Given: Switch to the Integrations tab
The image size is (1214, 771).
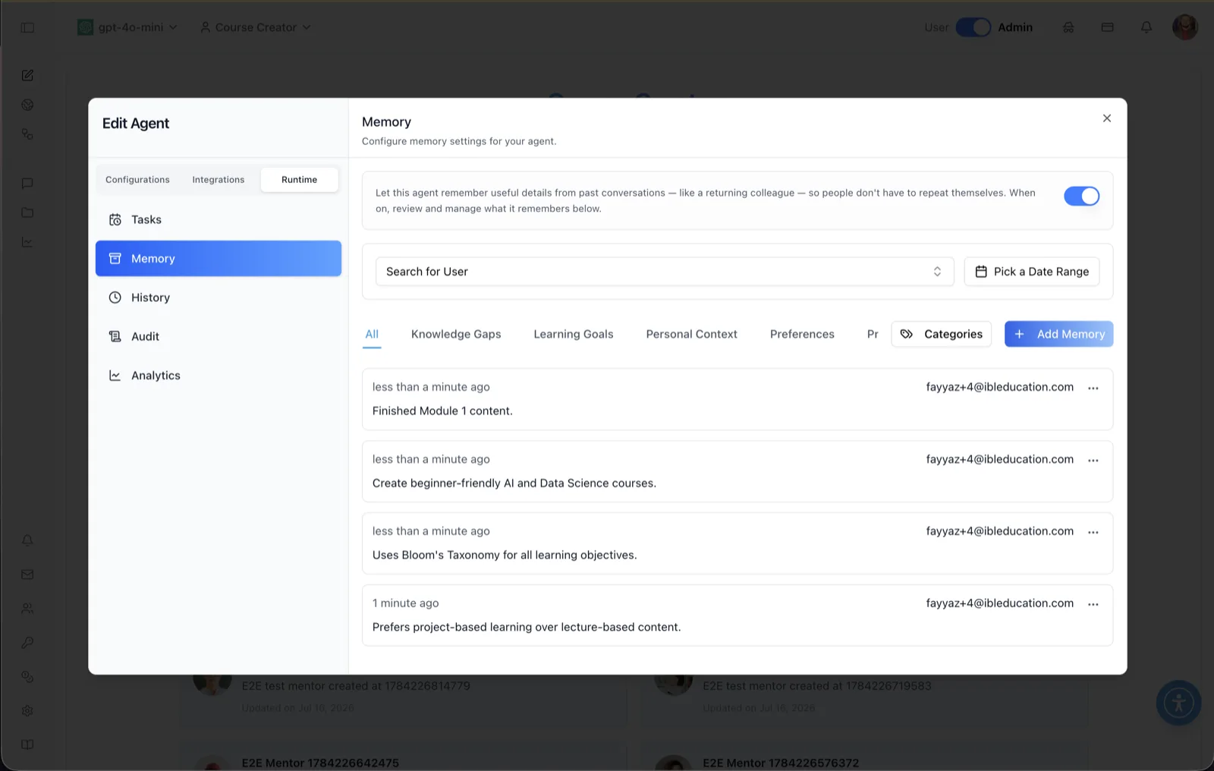Looking at the screenshot, I should pyautogui.click(x=219, y=180).
